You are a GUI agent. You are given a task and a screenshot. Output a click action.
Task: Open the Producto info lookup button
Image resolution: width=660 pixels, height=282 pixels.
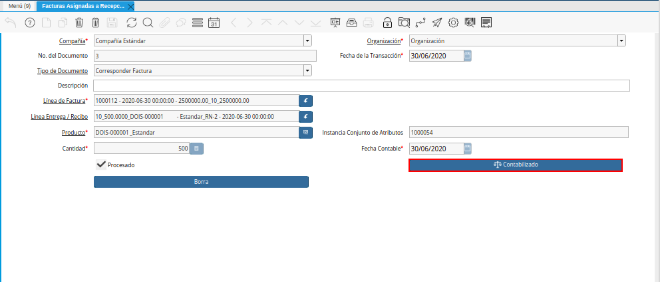306,132
